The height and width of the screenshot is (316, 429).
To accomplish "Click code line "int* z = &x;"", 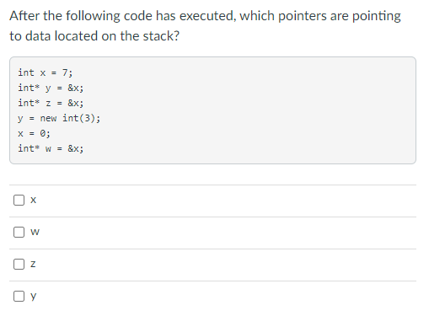I will tap(51, 103).
